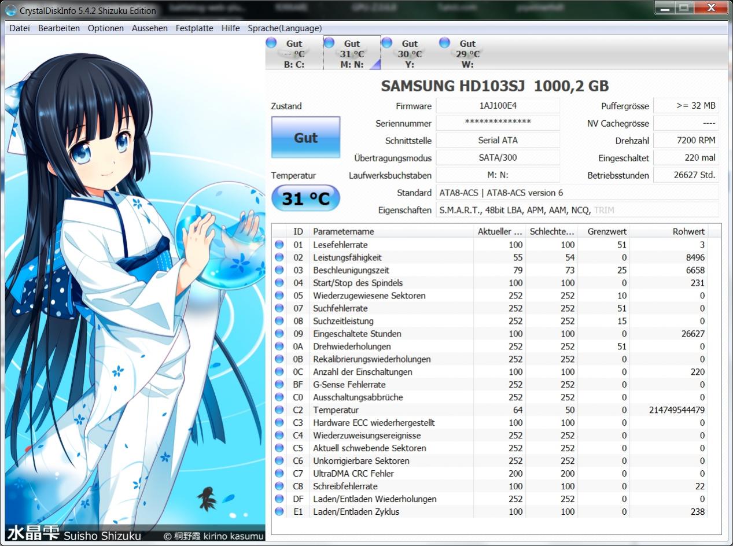Click status orb of Suchzeitleistung row
The height and width of the screenshot is (546, 733).
point(279,321)
